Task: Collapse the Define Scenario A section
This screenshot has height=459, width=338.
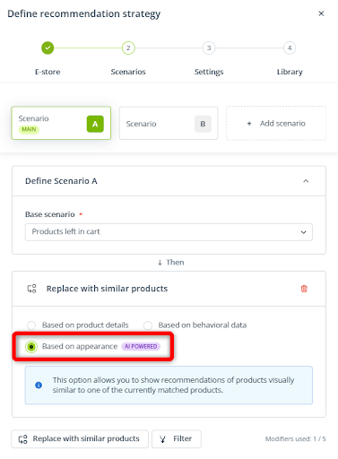Action: (x=306, y=181)
